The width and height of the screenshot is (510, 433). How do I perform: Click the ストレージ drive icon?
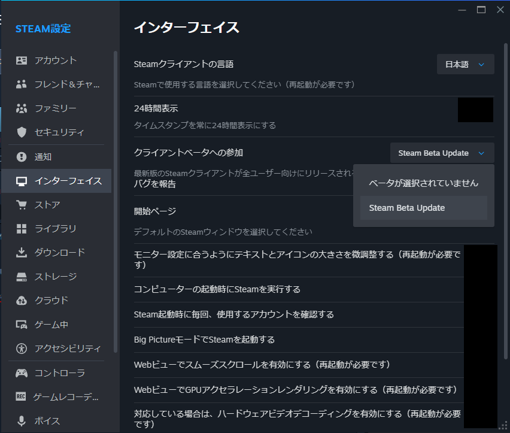22,277
